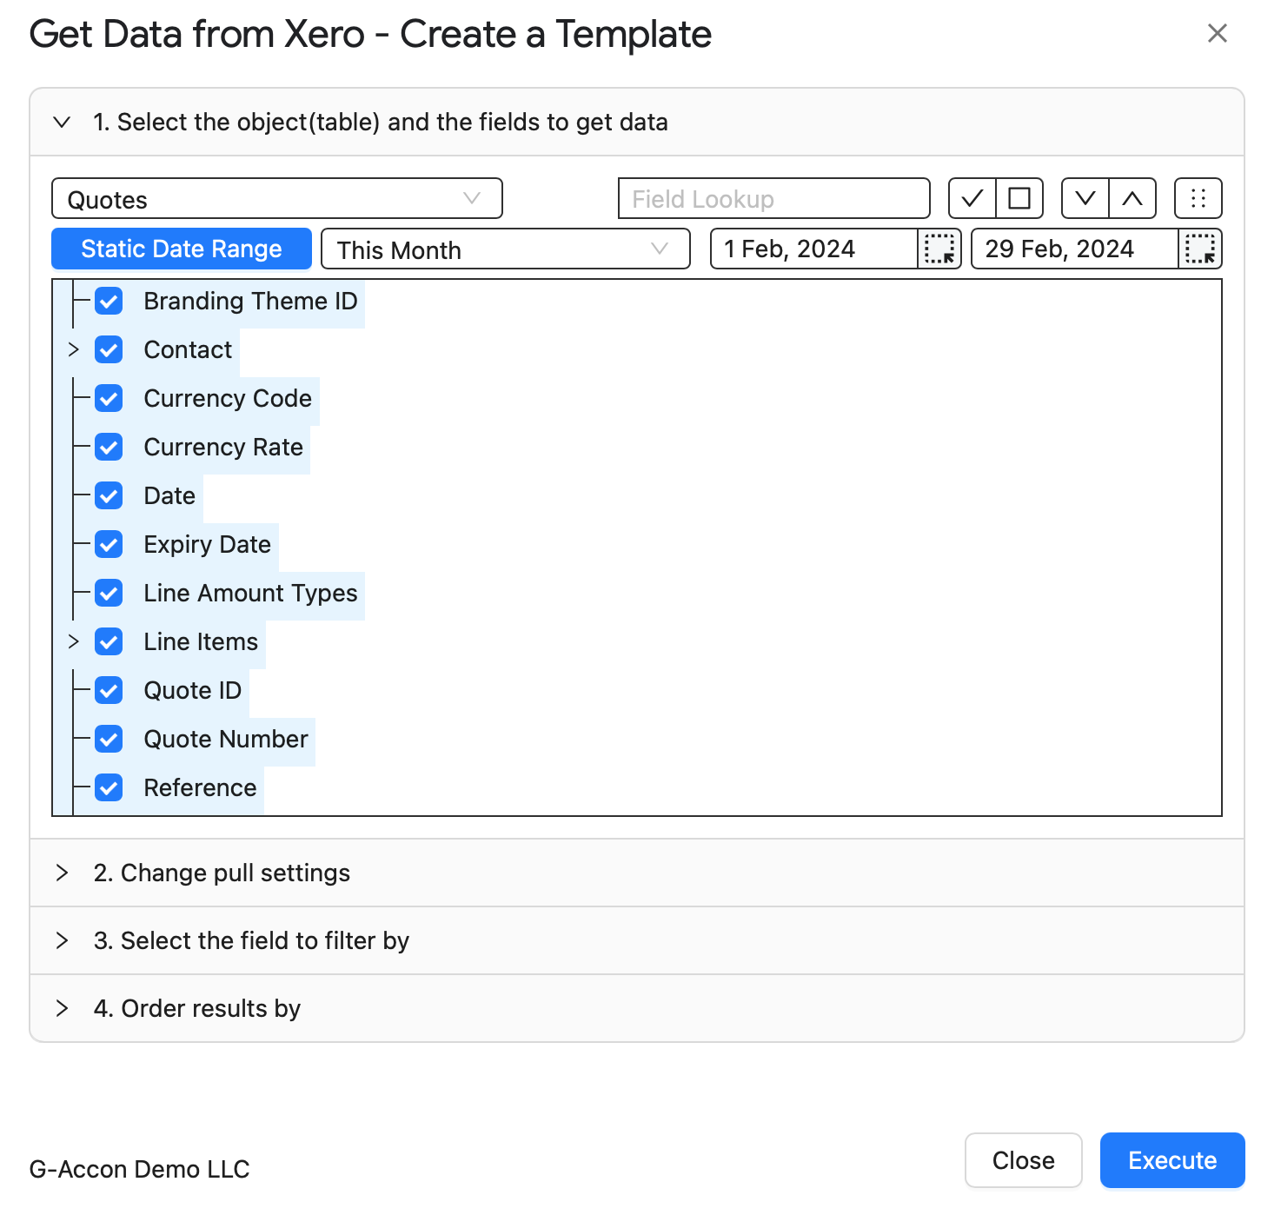Uncheck the Date field checkbox
The width and height of the screenshot is (1281, 1215).
(x=109, y=495)
